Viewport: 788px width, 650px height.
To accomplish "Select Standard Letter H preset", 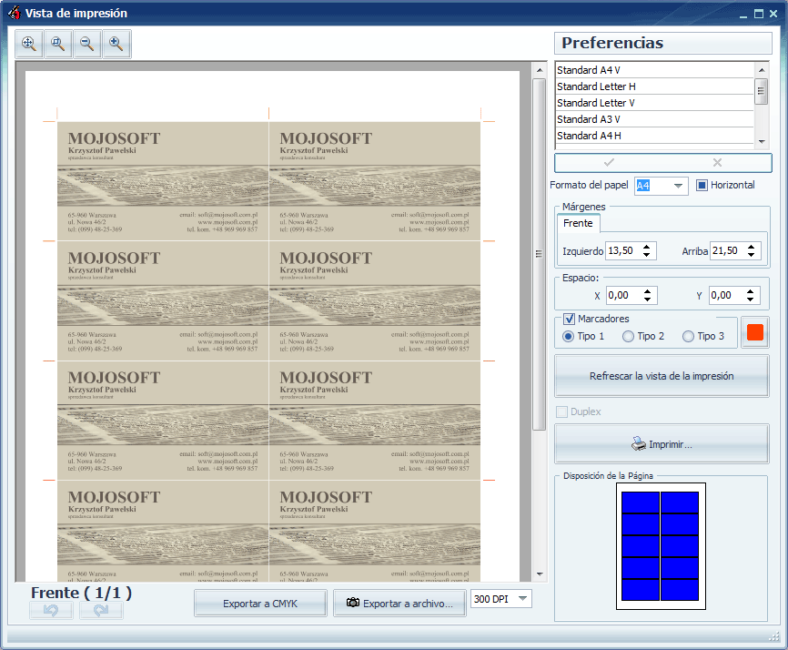I will point(654,86).
